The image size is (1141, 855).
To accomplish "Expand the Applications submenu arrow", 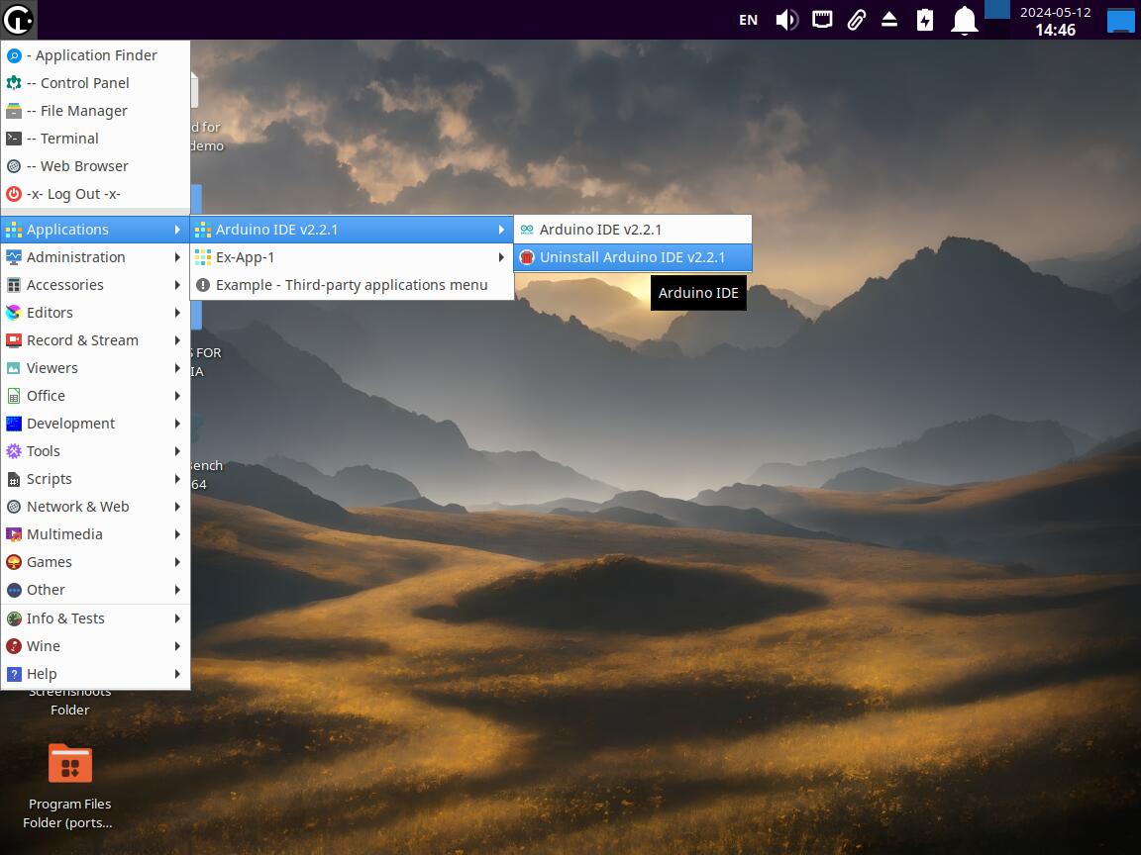I will (177, 230).
